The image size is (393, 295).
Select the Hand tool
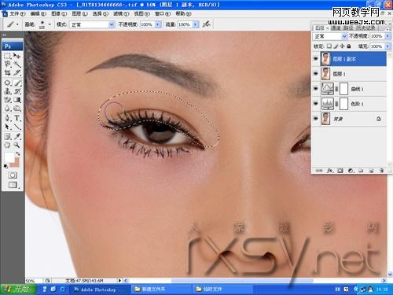tap(7, 145)
